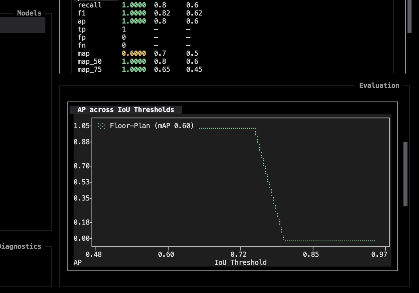Click the 0.7 value in map row

(x=160, y=53)
